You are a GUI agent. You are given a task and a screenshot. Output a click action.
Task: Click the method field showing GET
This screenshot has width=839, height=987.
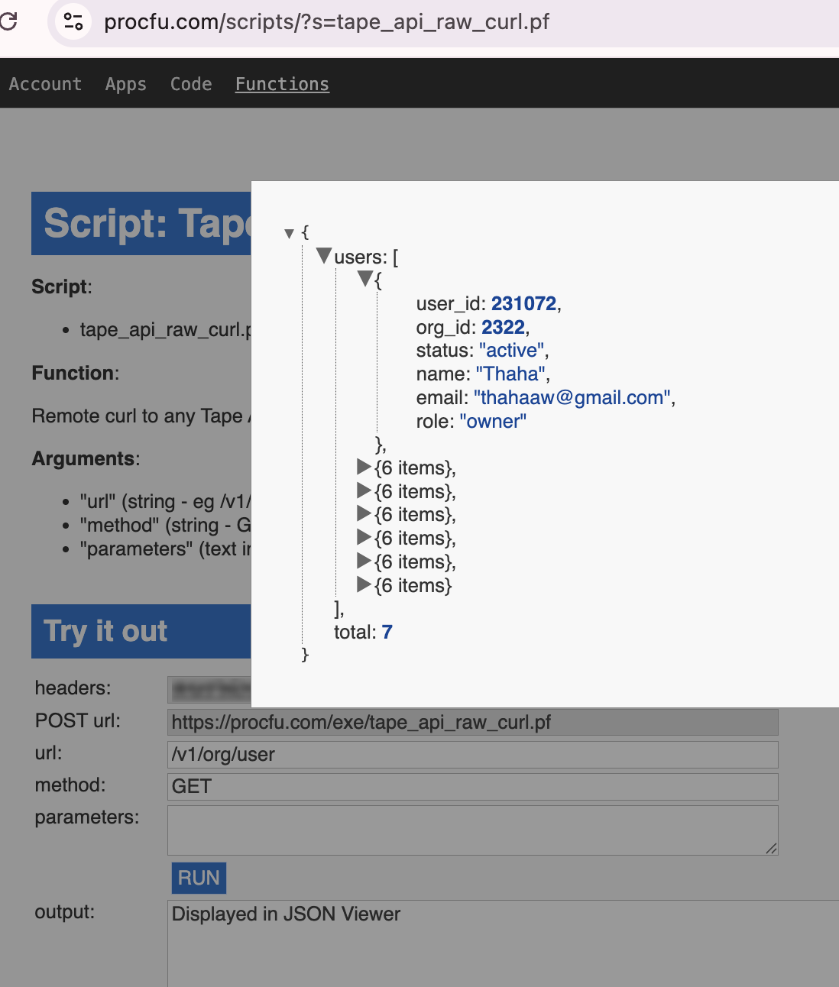[x=472, y=787]
